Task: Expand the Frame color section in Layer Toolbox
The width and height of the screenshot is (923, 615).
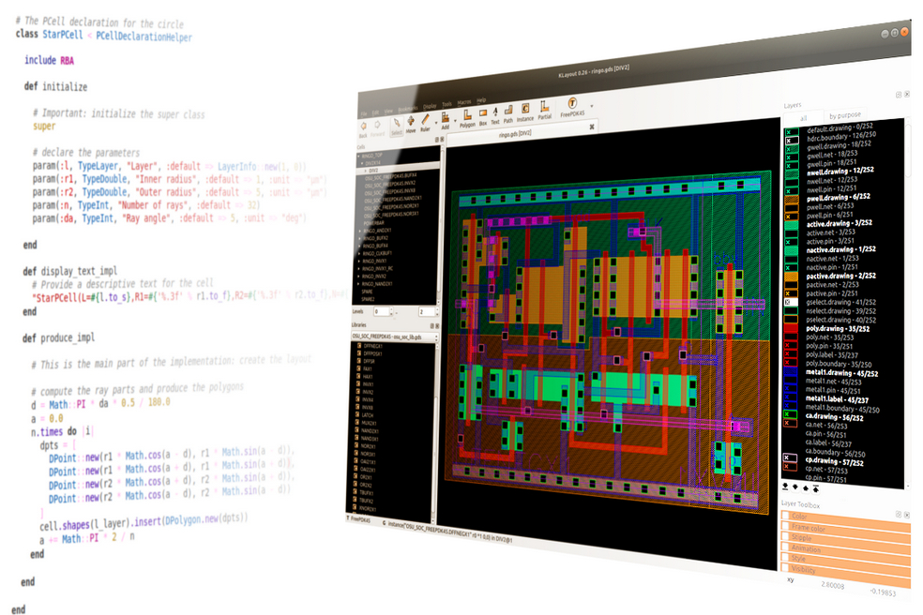Action: [x=845, y=531]
